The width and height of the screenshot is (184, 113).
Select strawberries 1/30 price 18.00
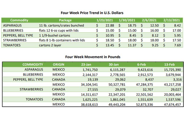pos(132,40)
